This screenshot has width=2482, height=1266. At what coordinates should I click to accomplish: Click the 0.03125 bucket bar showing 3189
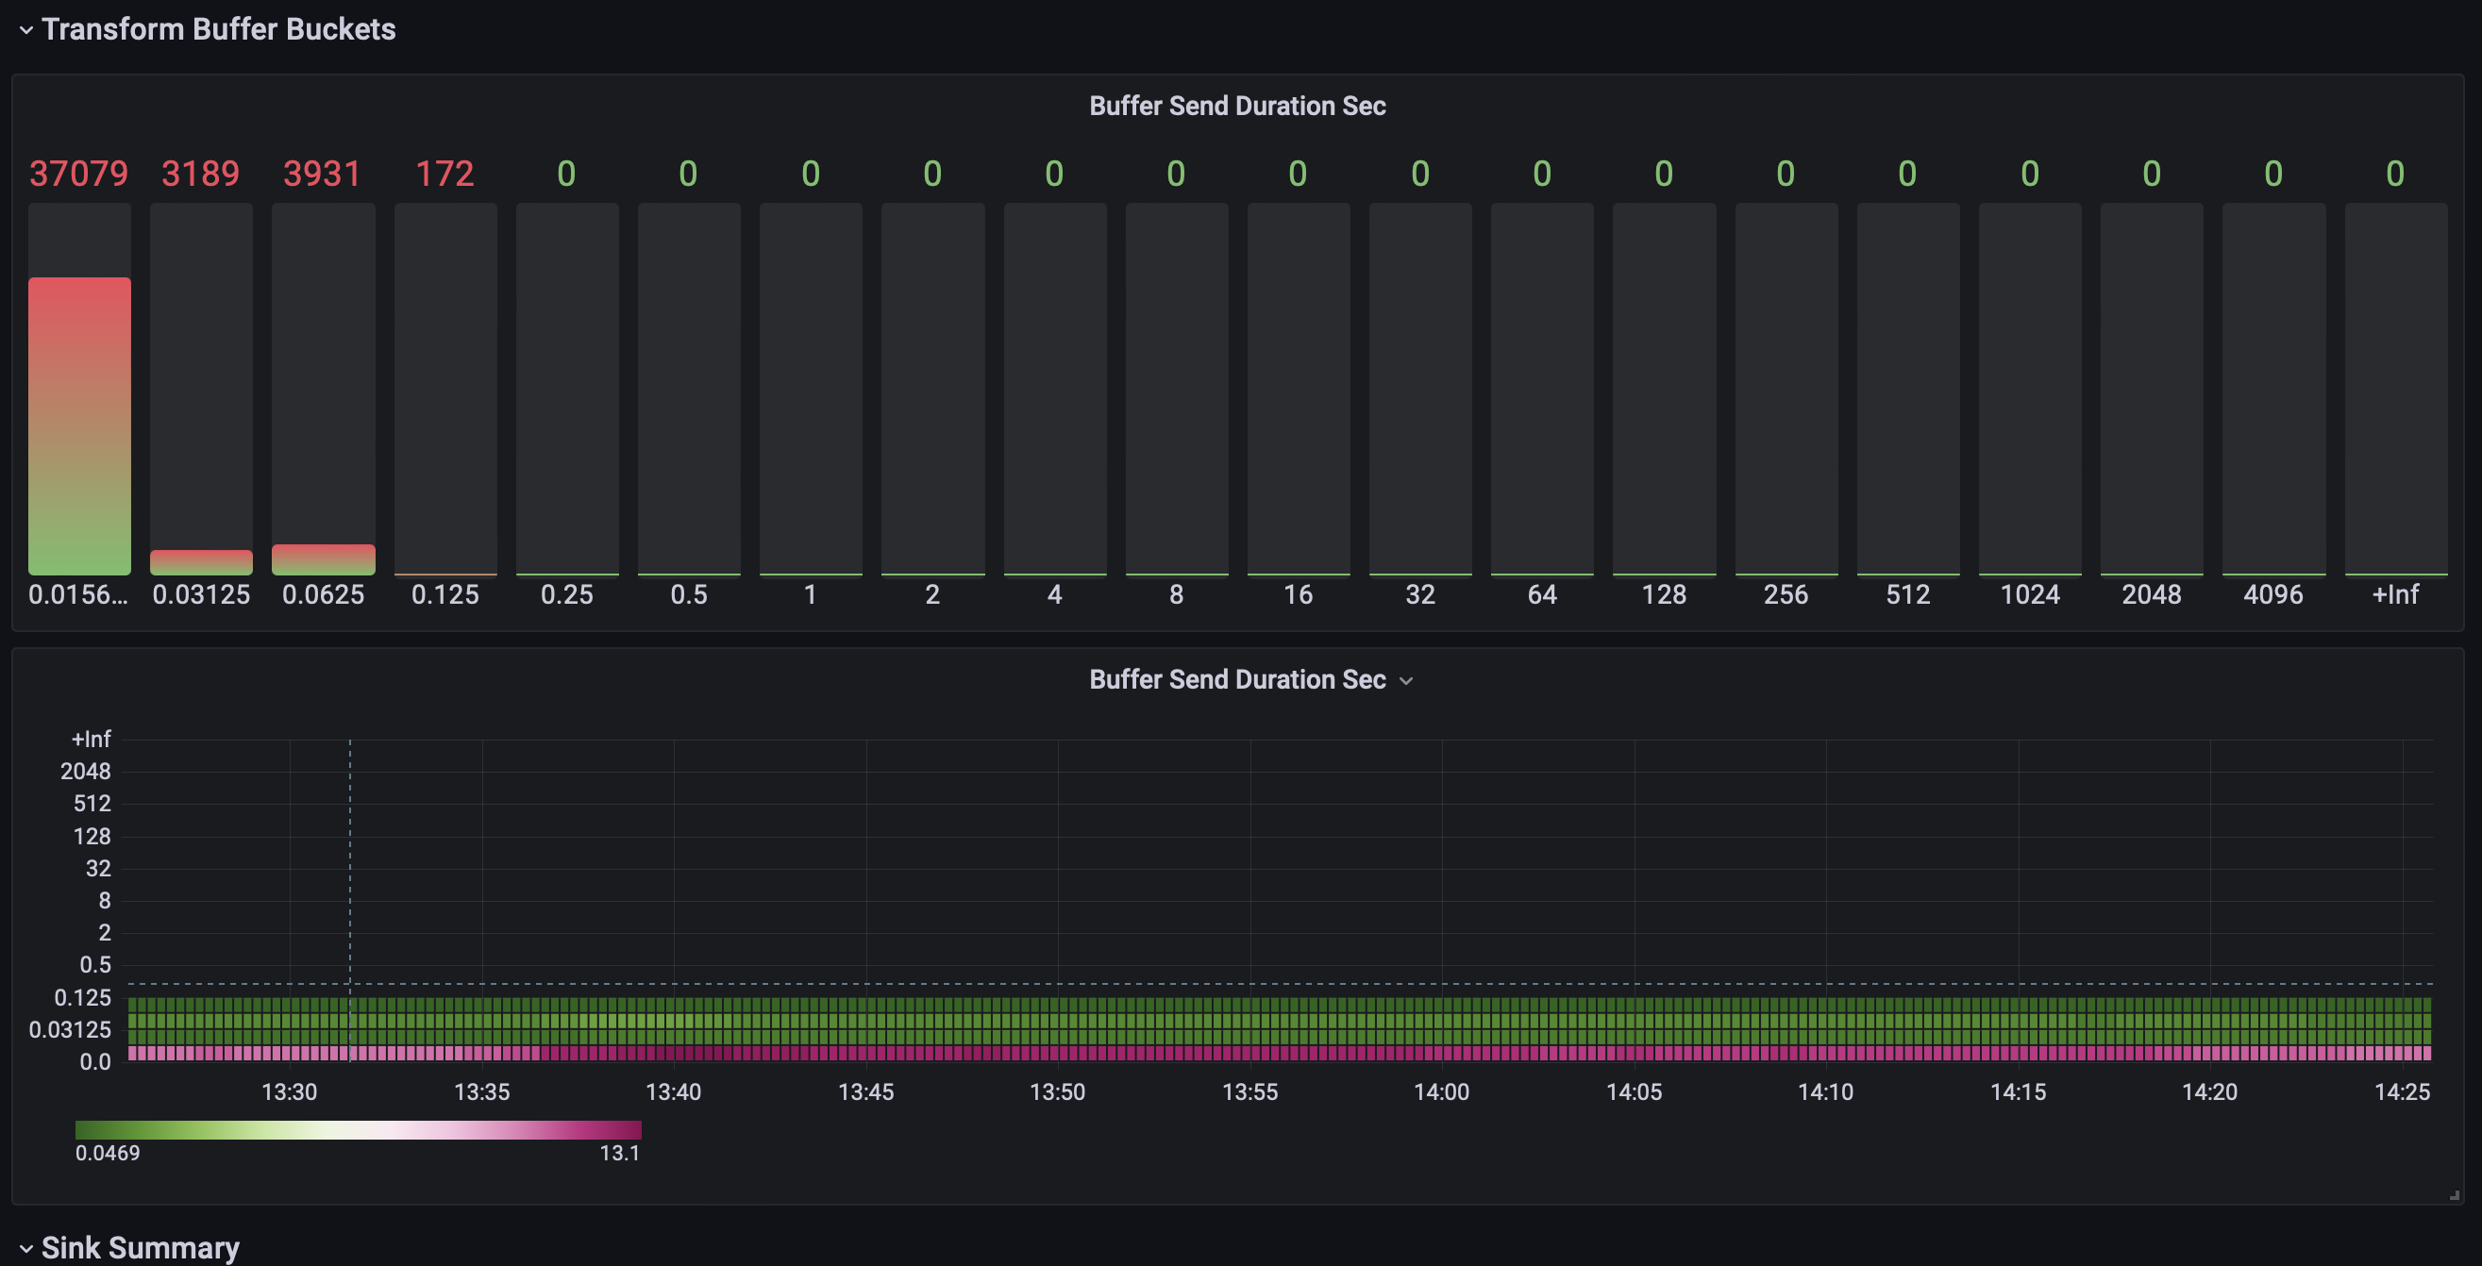[200, 561]
